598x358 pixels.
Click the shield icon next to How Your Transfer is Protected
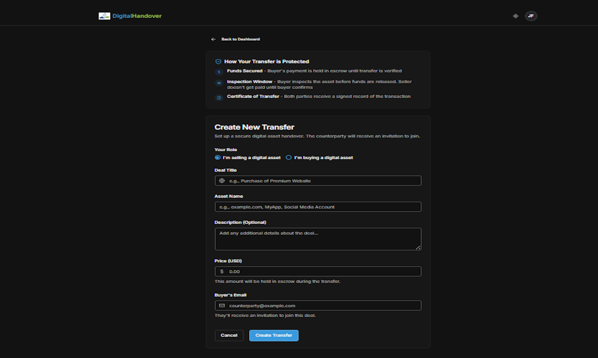218,61
